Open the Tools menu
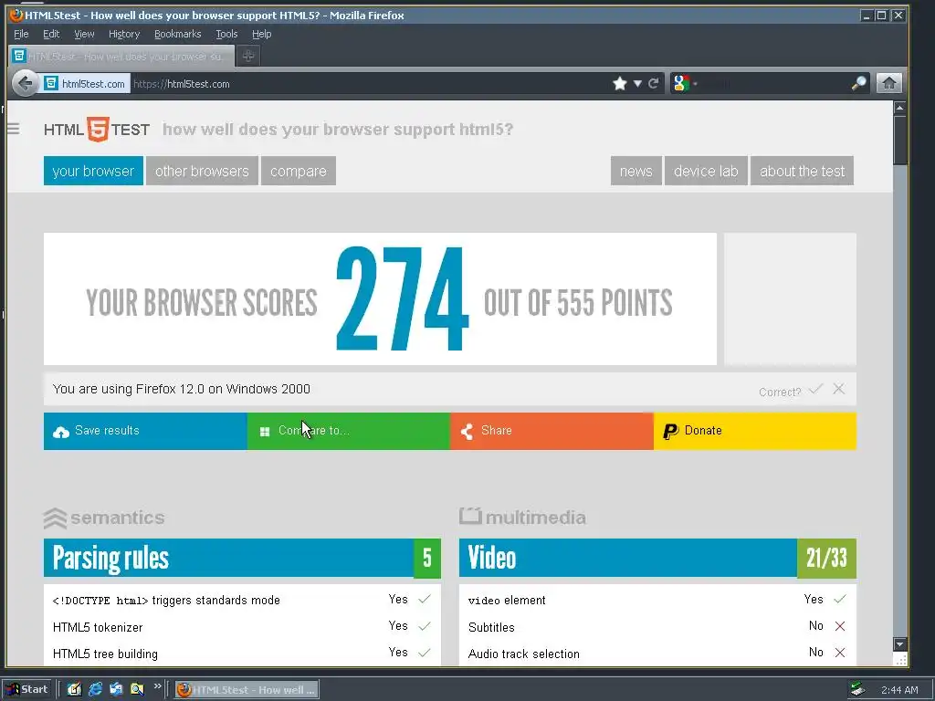 (226, 34)
